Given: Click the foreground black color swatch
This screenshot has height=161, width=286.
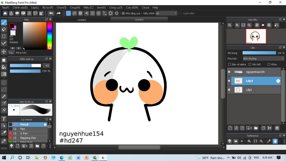Looking at the screenshot, I should (x=12, y=26).
